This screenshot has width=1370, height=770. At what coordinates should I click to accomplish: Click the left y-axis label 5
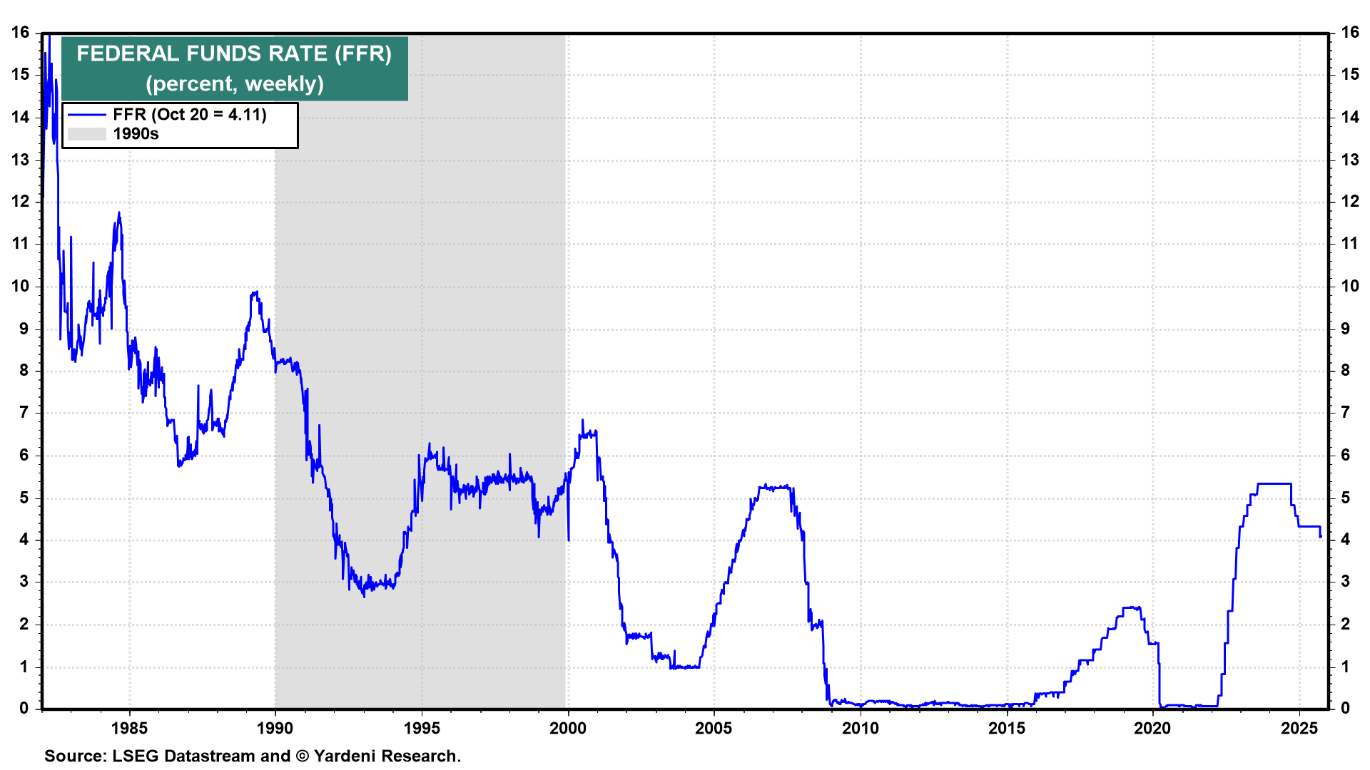click(25, 498)
